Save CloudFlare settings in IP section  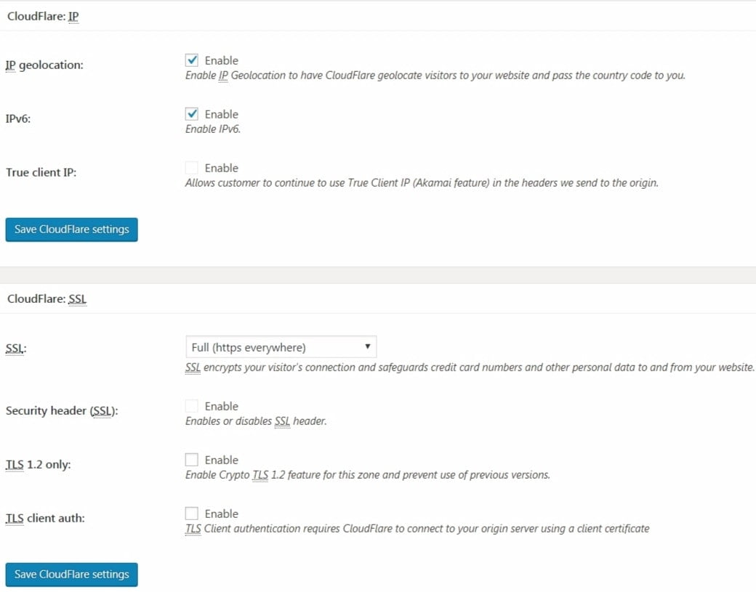pos(72,230)
